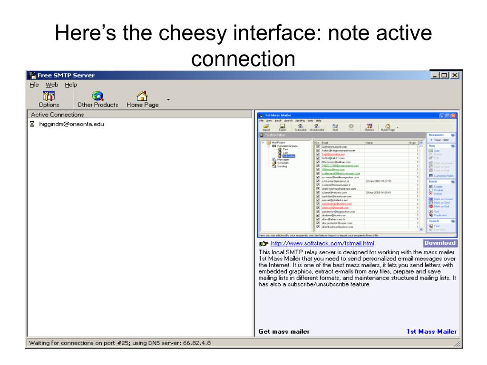Image resolution: width=487 pixels, height=365 pixels.
Task: Open the softstack.com/fstmail.html link
Action: point(322,244)
